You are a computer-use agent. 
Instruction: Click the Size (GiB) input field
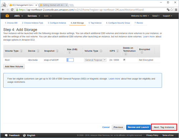tap(70, 60)
